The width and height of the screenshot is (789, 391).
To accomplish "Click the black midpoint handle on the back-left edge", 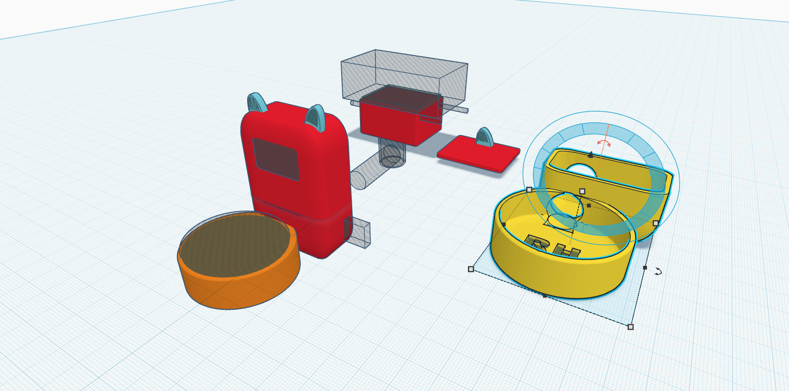I will pyautogui.click(x=503, y=224).
